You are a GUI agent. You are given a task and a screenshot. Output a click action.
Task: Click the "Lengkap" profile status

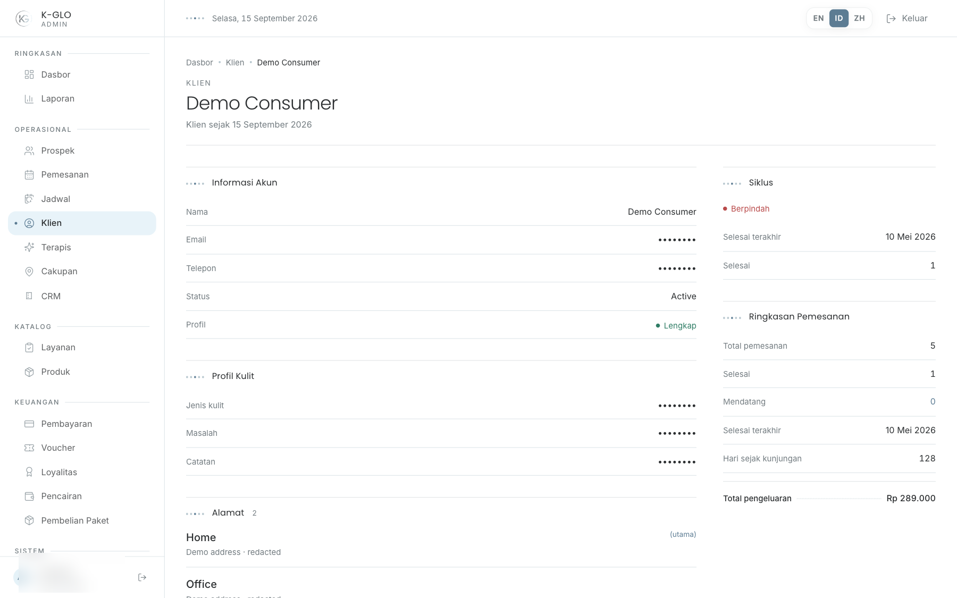676,326
